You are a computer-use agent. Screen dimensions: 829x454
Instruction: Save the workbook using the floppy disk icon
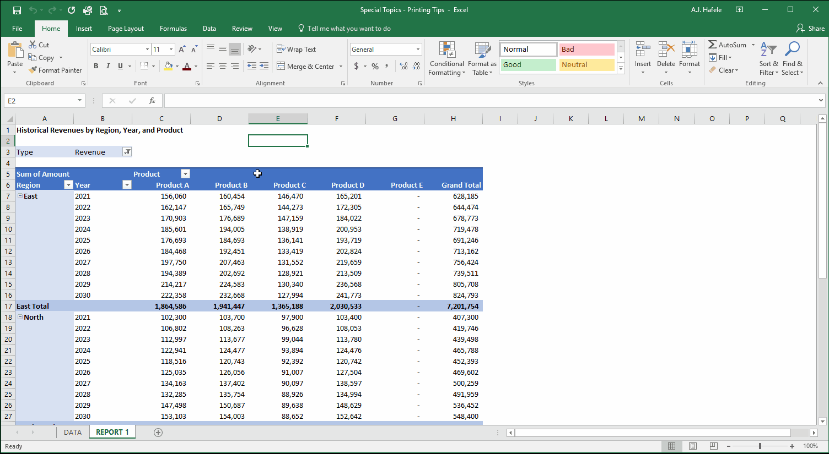(17, 10)
